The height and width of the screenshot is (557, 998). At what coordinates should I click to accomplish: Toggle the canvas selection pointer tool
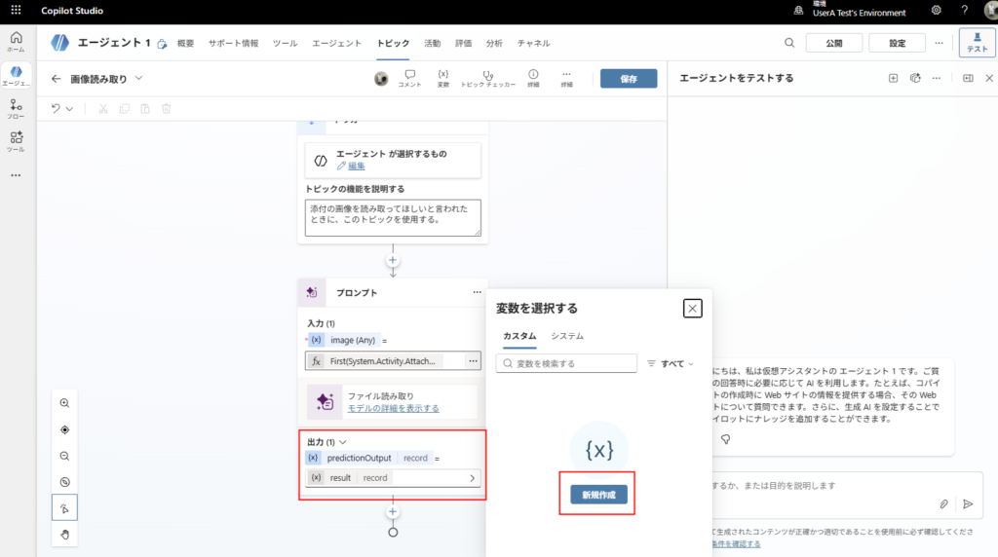pos(64,507)
